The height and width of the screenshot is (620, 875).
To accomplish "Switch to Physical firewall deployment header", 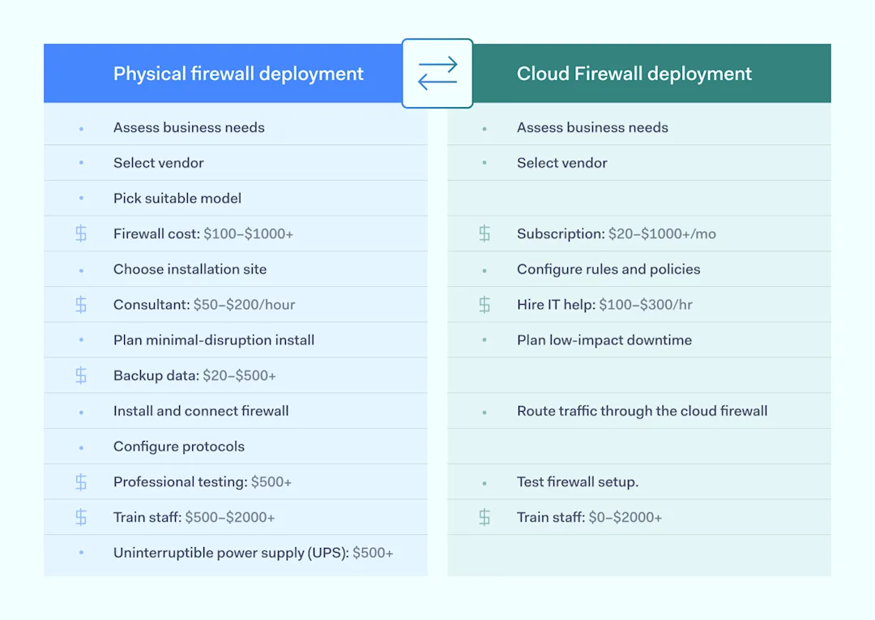I will (238, 73).
